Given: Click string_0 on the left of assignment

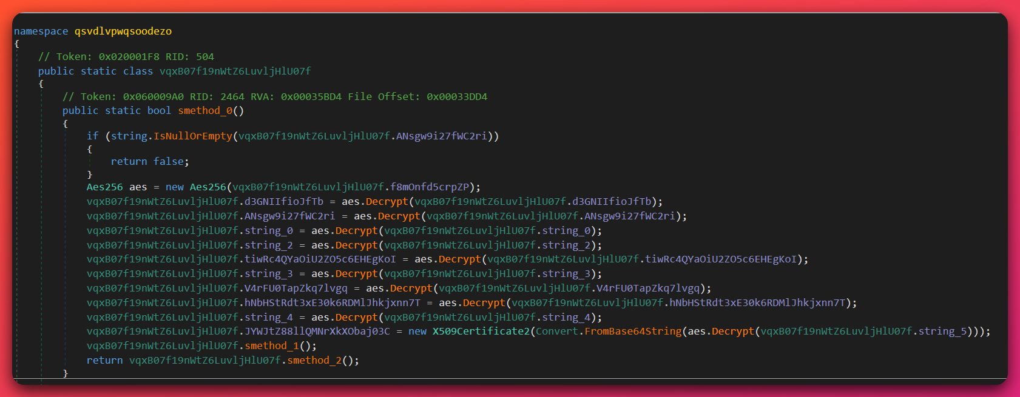Looking at the screenshot, I should pos(269,230).
